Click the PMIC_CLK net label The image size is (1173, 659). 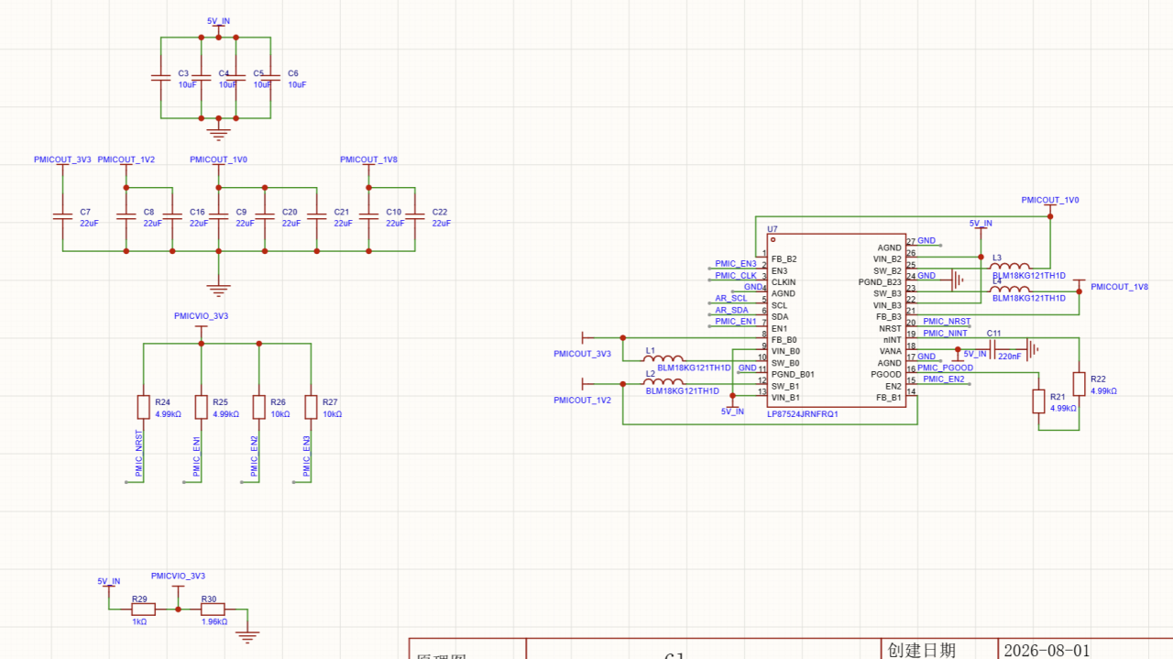[736, 275]
